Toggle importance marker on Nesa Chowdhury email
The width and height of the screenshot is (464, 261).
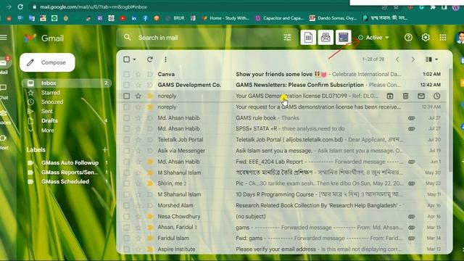point(150,216)
